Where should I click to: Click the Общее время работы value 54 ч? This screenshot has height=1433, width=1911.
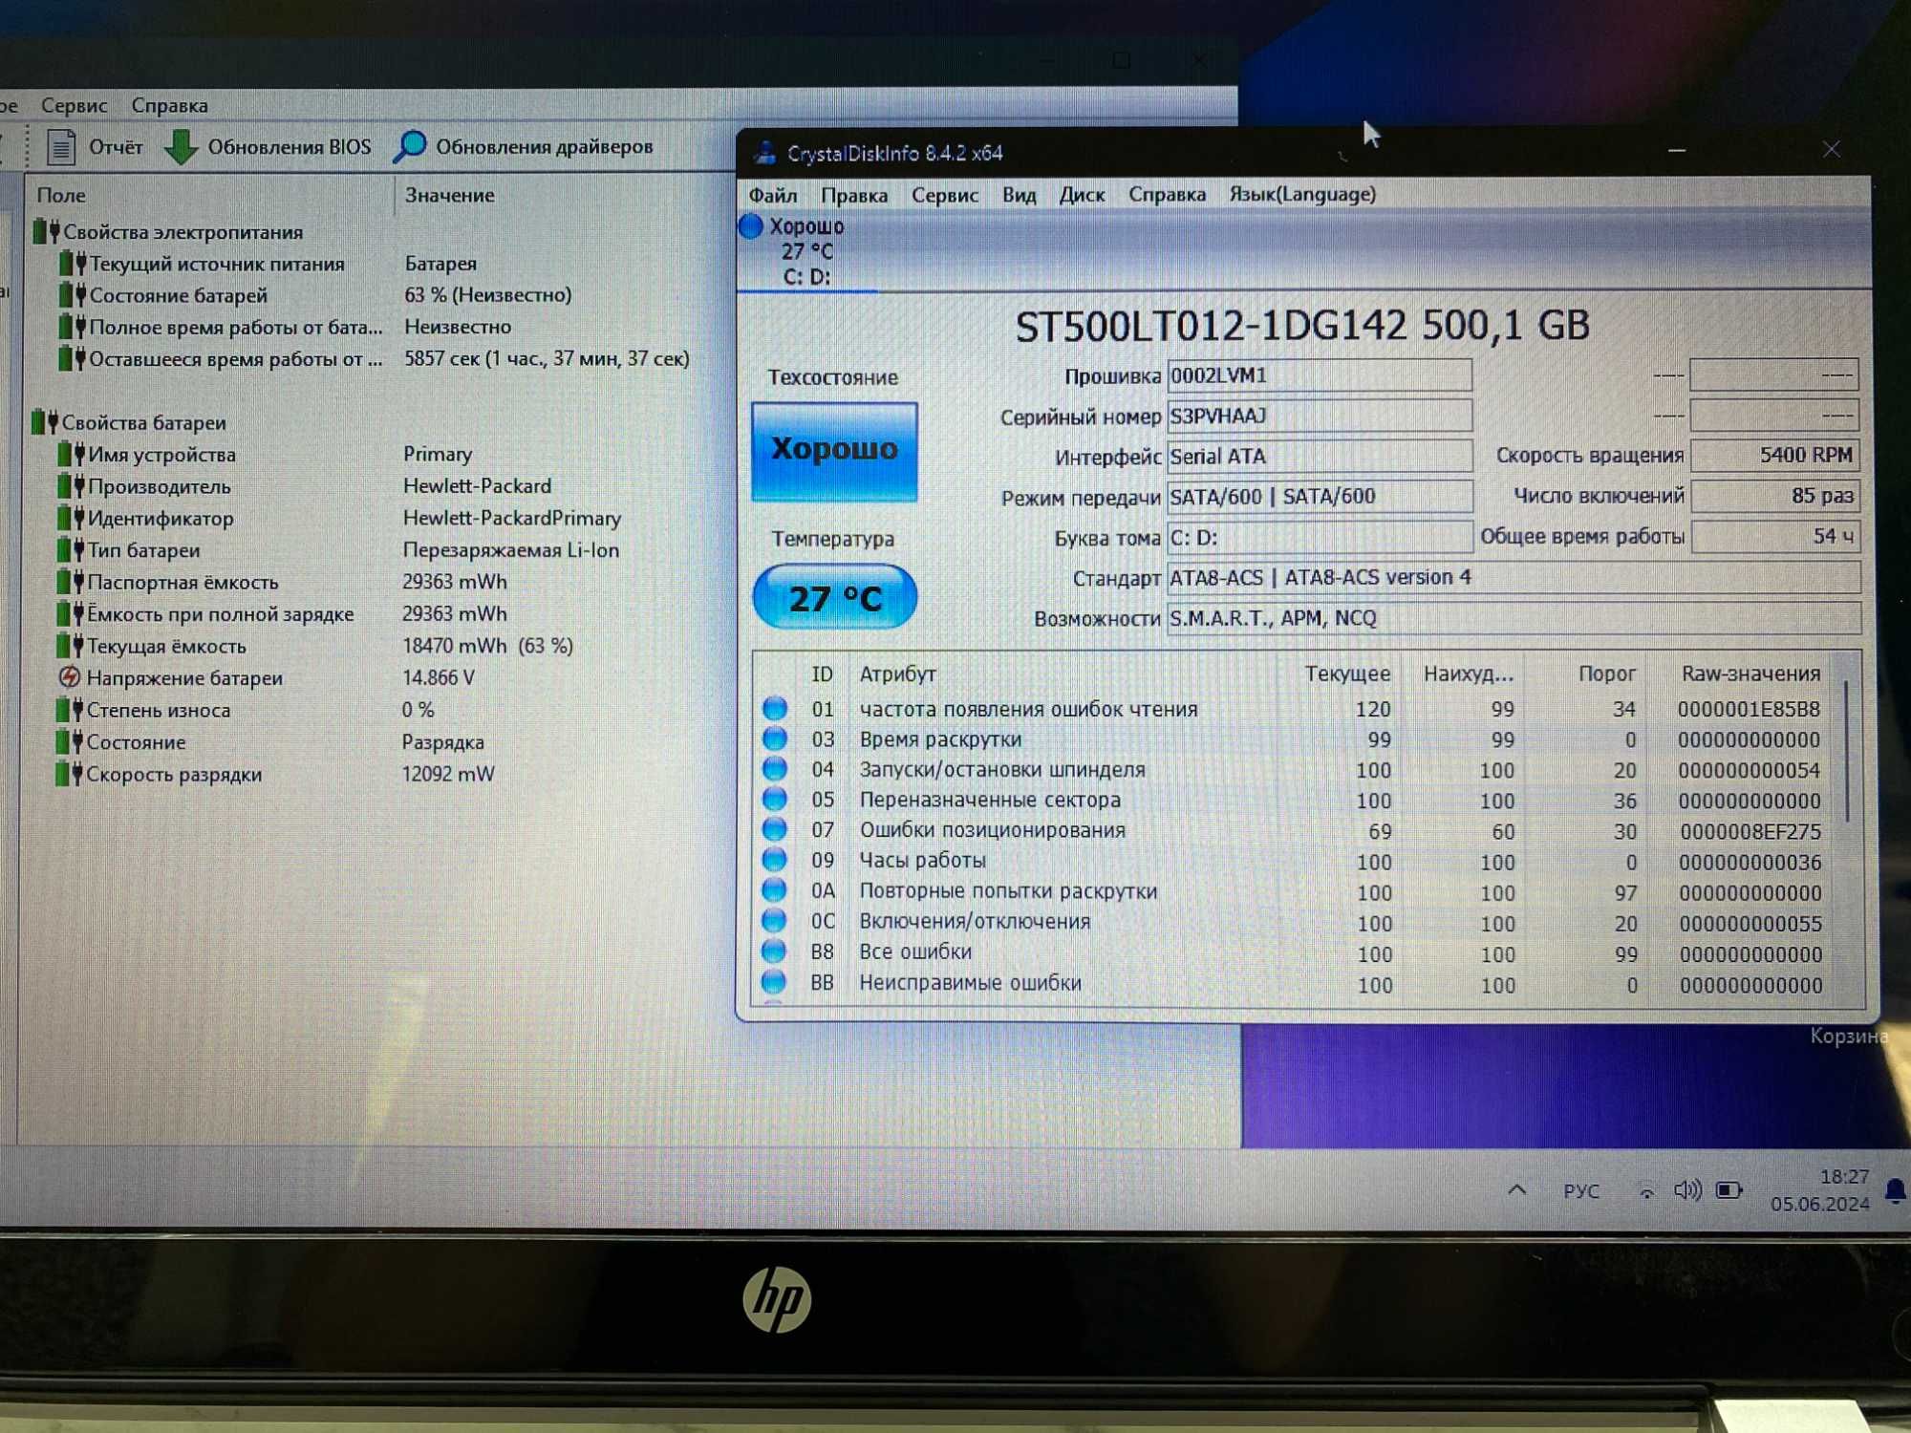[x=1774, y=536]
